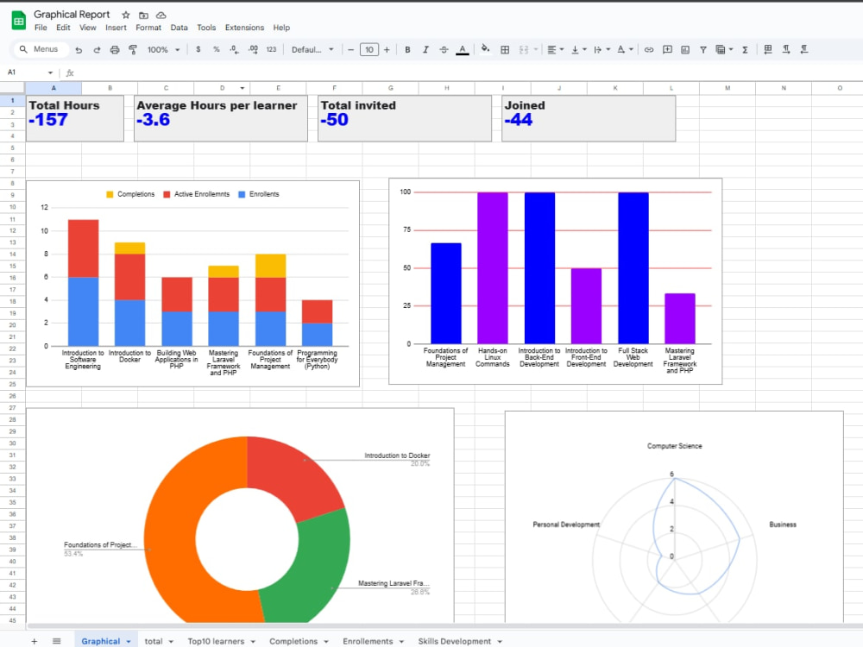Move document using the folder icon
Viewport: 863px width, 647px height.
(x=143, y=15)
